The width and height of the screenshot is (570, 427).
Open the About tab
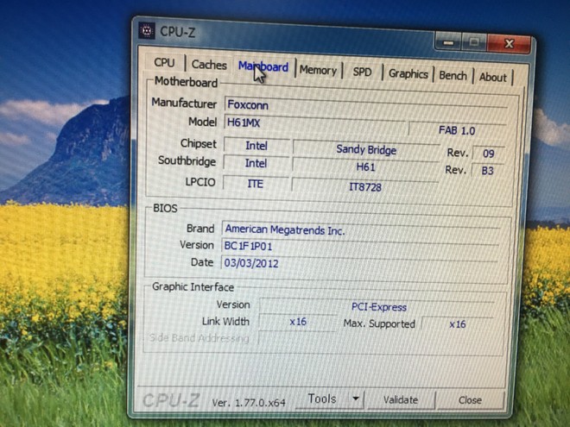[492, 78]
